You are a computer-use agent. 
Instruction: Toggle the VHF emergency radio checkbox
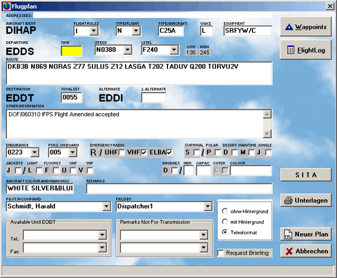[143, 153]
